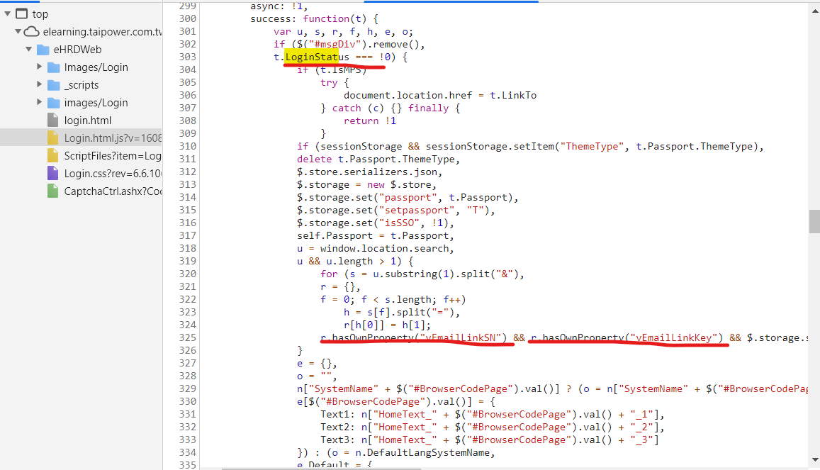Click the top frame window icon
Image resolution: width=820 pixels, height=470 pixels.
click(21, 13)
